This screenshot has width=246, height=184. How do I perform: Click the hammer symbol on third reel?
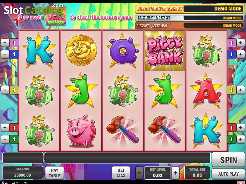(123, 129)
